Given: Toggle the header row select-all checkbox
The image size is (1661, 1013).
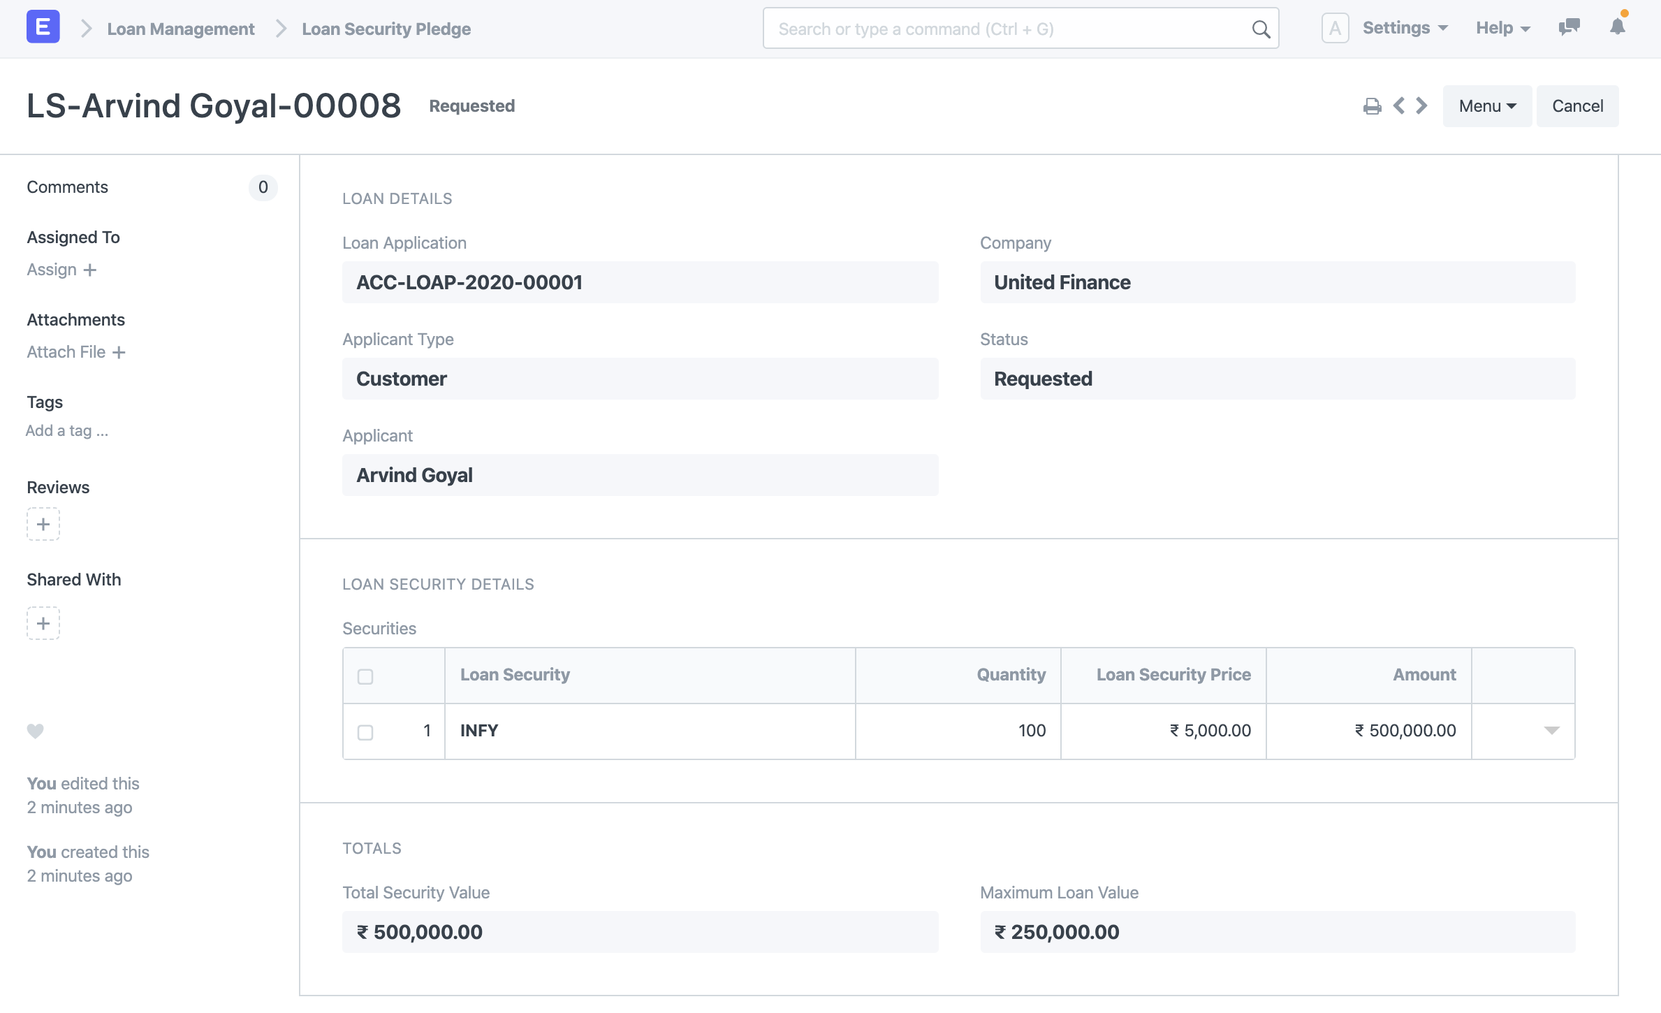Looking at the screenshot, I should pyautogui.click(x=365, y=676).
